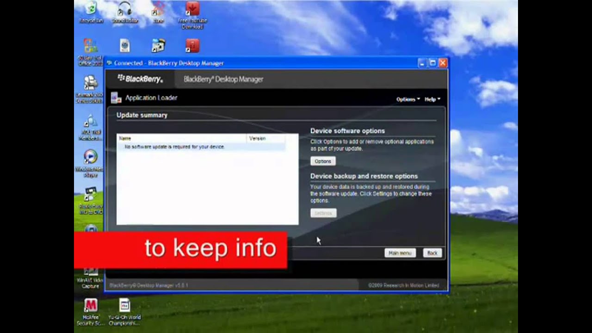Viewport: 592px width, 333px height.
Task: Open Windows Media Player shortcut
Action: (91, 164)
